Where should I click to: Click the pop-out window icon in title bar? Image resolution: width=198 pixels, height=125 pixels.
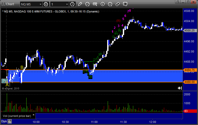178,2
